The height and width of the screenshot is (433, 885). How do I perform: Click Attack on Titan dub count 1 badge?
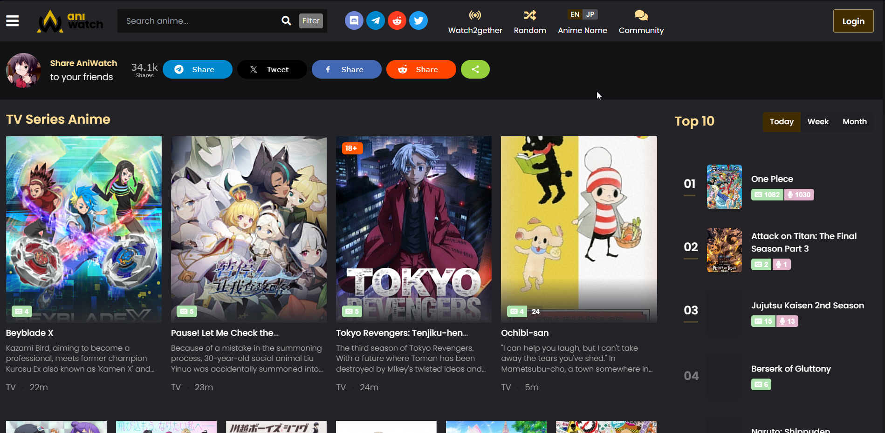782,265
